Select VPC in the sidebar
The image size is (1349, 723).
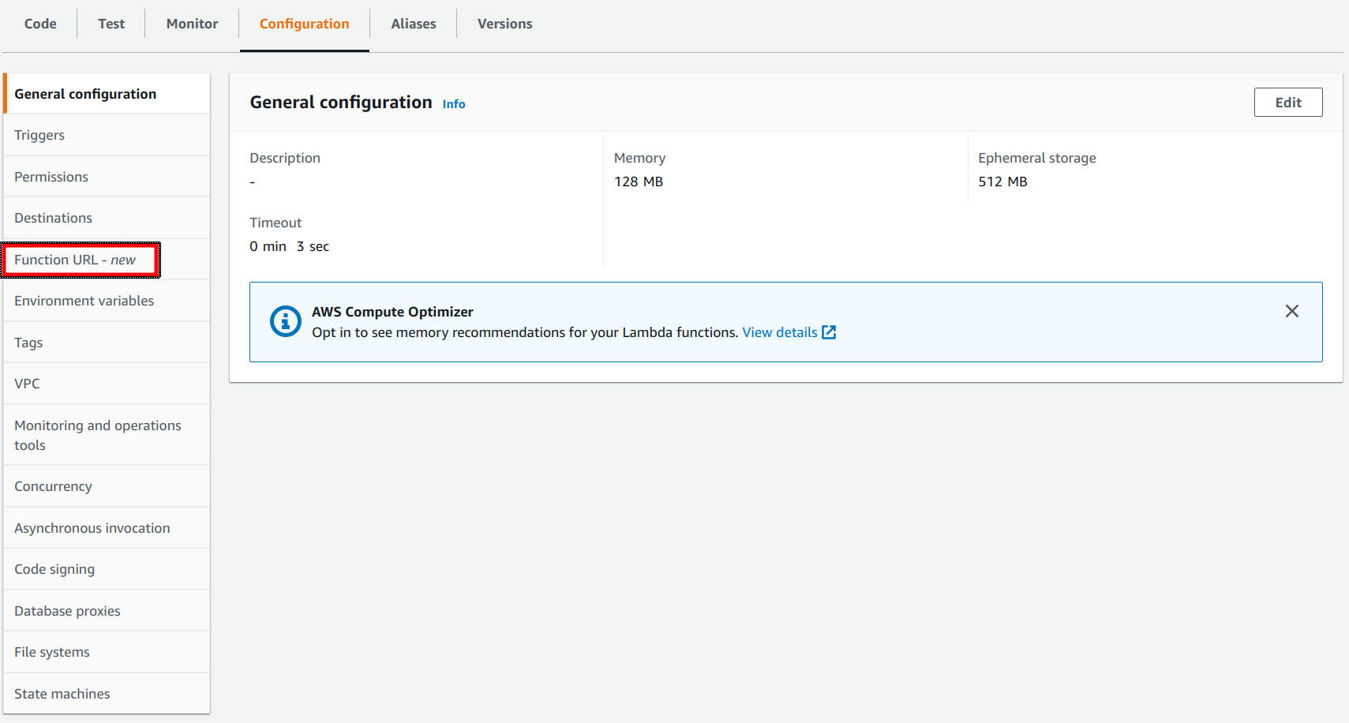pos(27,383)
